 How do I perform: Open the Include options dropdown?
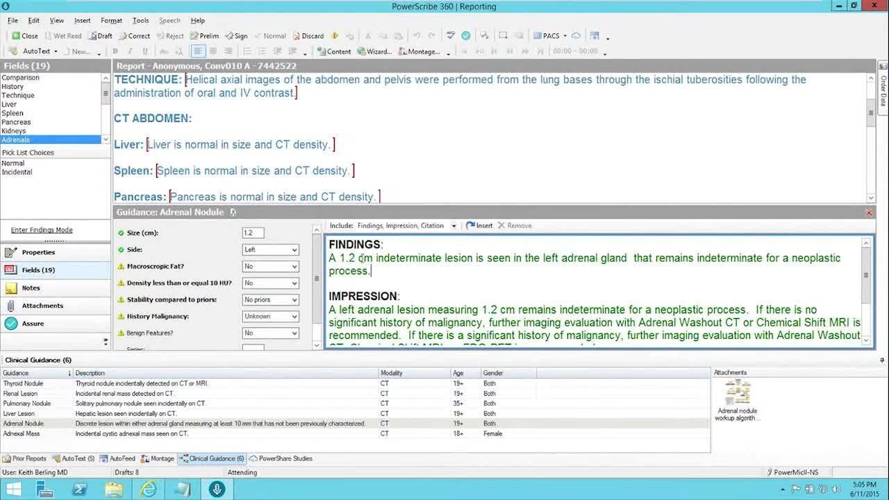click(454, 226)
